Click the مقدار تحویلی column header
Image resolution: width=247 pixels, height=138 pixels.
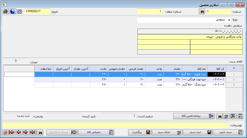pos(117,69)
